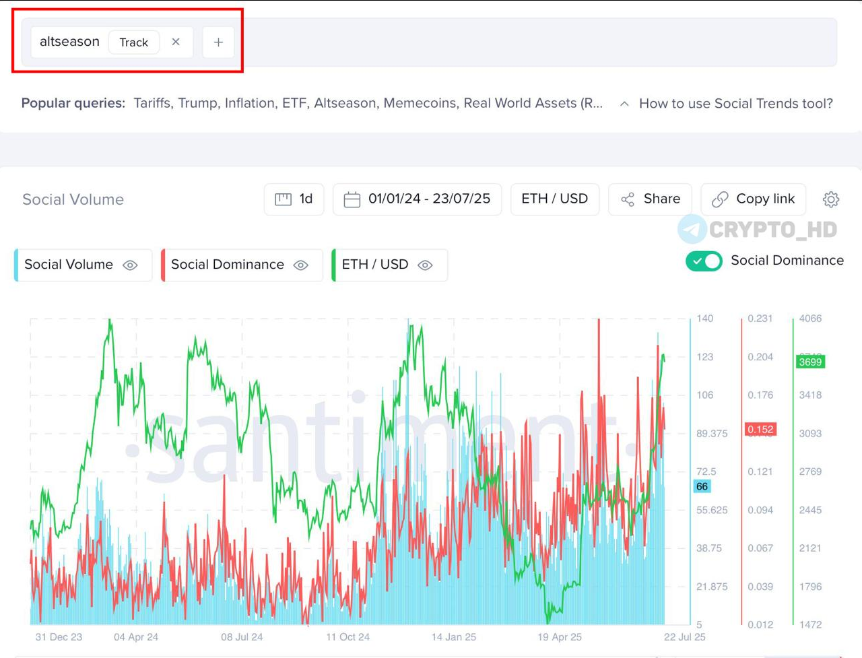The image size is (862, 658).
Task: Open the ETH / USD asset selector
Action: [555, 199]
